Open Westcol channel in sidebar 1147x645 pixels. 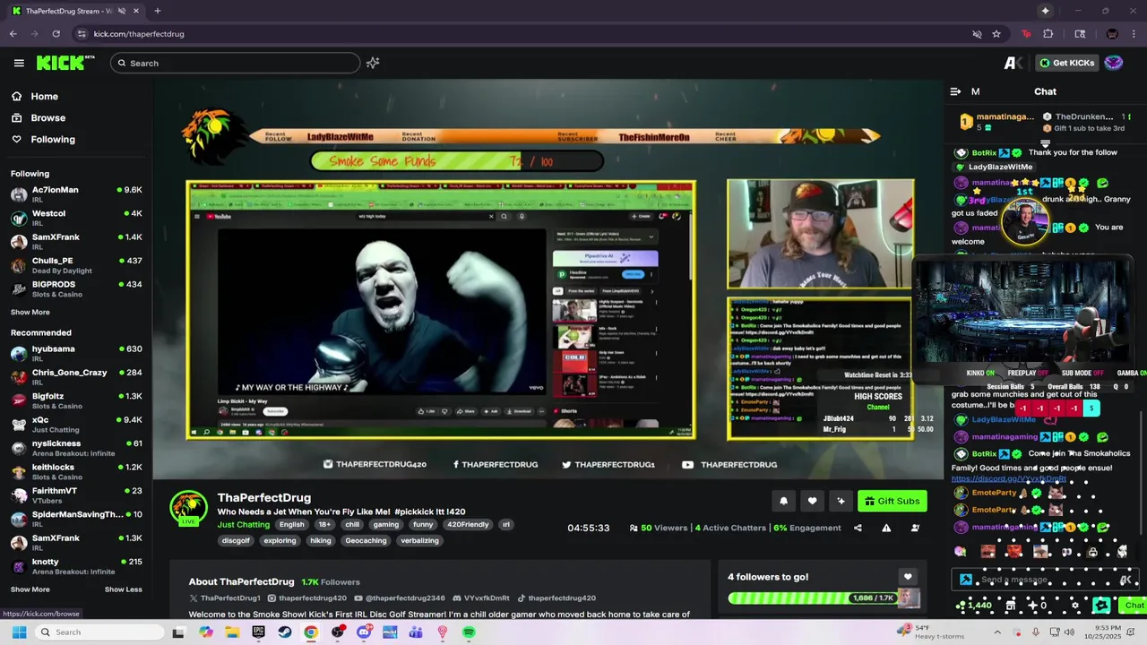[76, 218]
